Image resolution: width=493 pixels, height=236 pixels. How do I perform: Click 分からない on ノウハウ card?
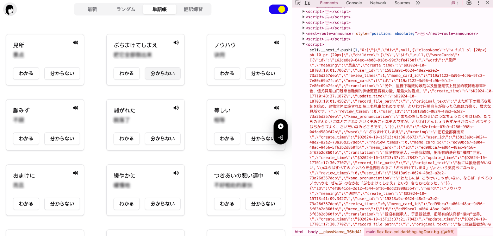[x=263, y=74]
